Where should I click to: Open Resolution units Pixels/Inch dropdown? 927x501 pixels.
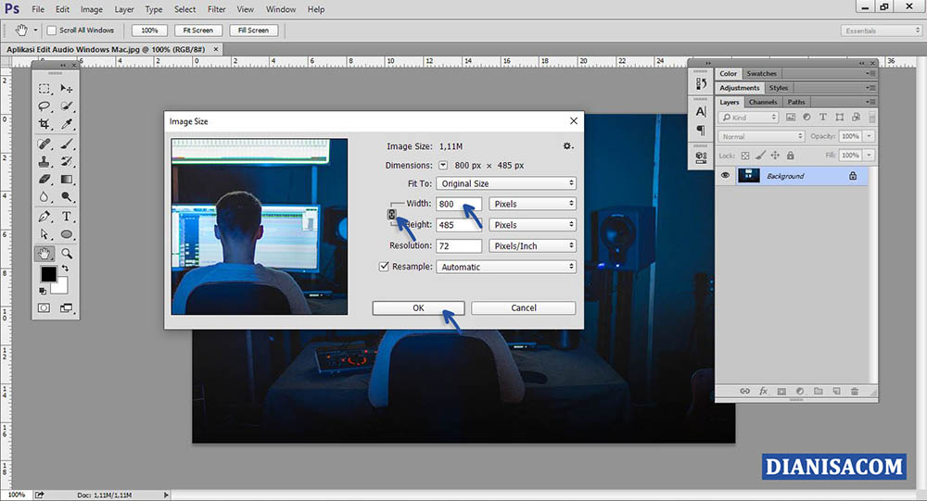(x=532, y=245)
